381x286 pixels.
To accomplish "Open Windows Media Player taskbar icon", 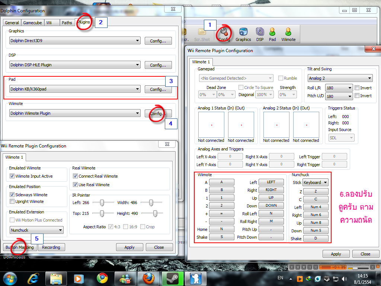I will pos(79,279).
